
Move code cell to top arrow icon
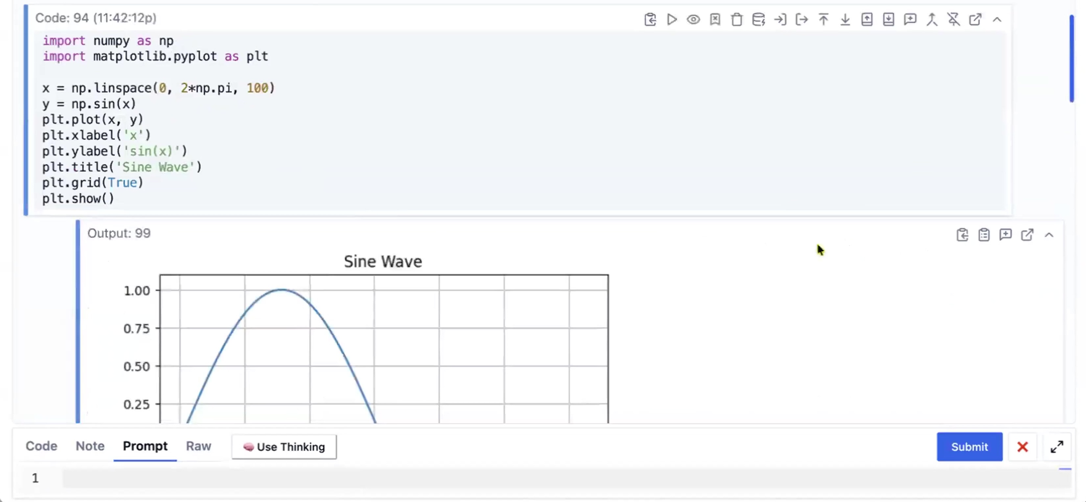click(823, 19)
